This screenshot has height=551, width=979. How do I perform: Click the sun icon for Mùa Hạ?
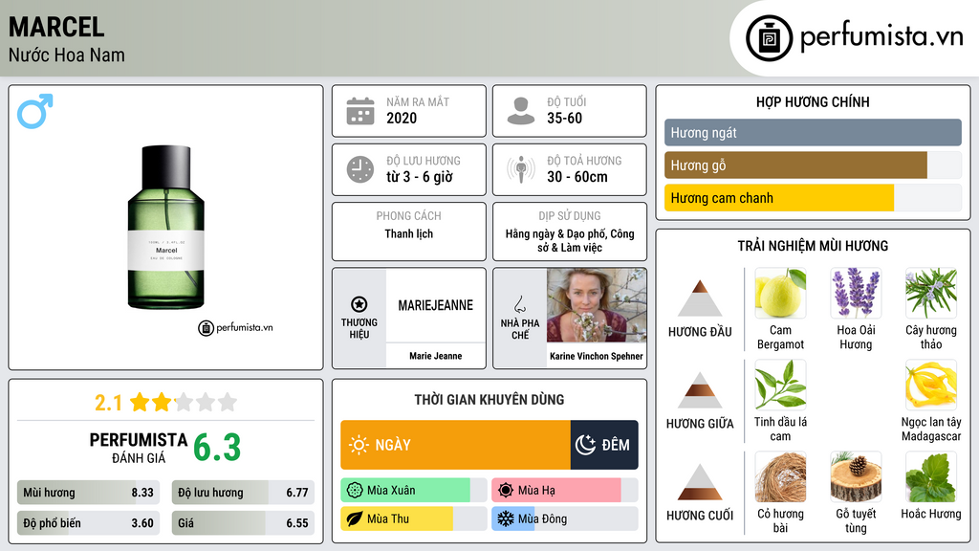coord(506,491)
